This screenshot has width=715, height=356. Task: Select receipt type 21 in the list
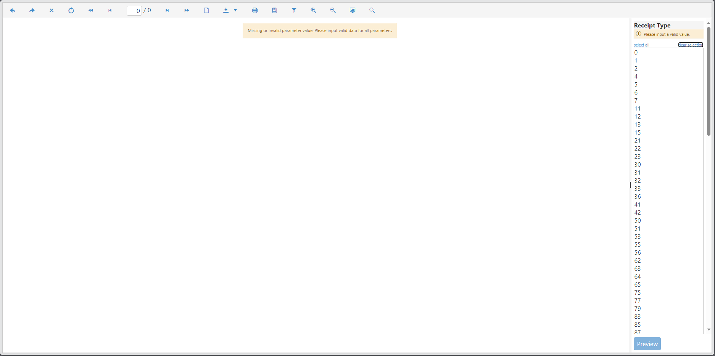[638, 141]
